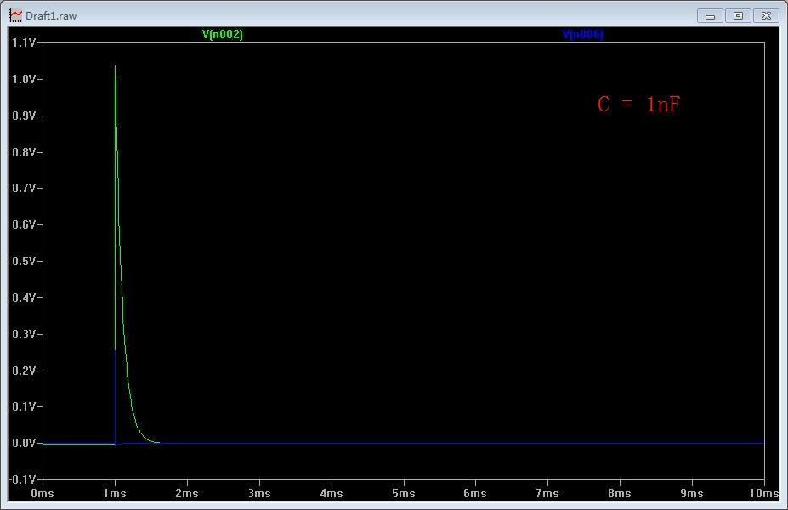This screenshot has width=788, height=510.
Task: Click the 7ms time axis label
Action: pos(547,493)
